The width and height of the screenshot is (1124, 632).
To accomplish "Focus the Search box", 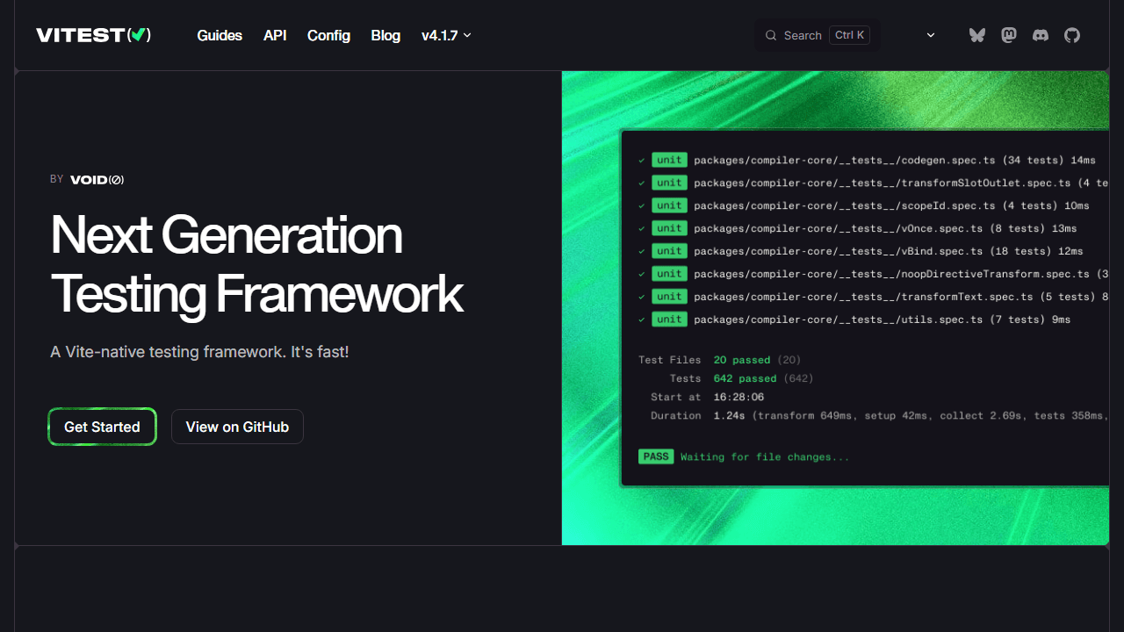I will (818, 35).
